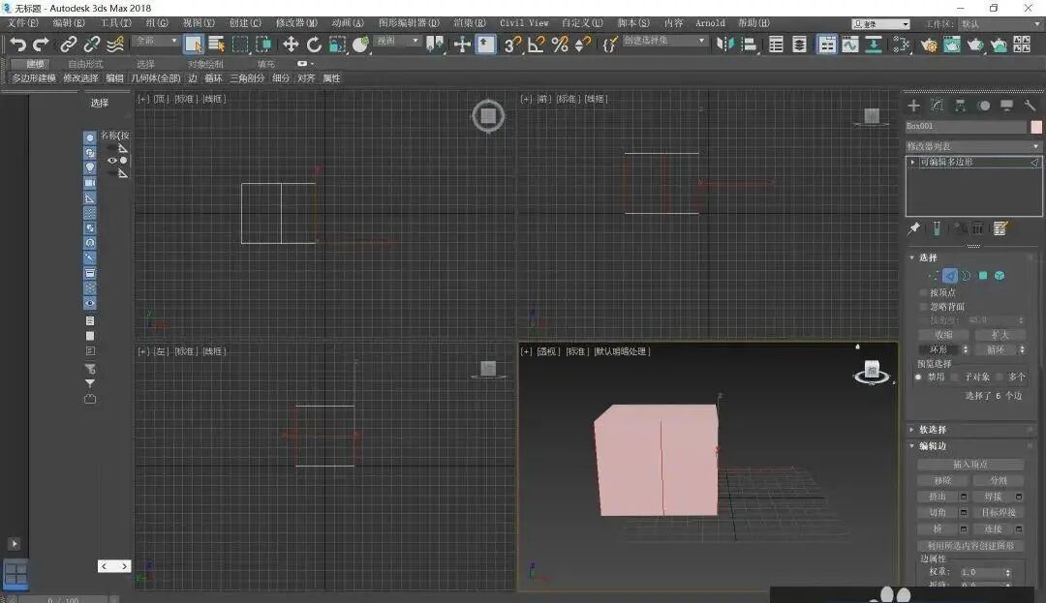
Task: Enable the 按顶点 (By Vertex) checkbox
Action: click(923, 292)
